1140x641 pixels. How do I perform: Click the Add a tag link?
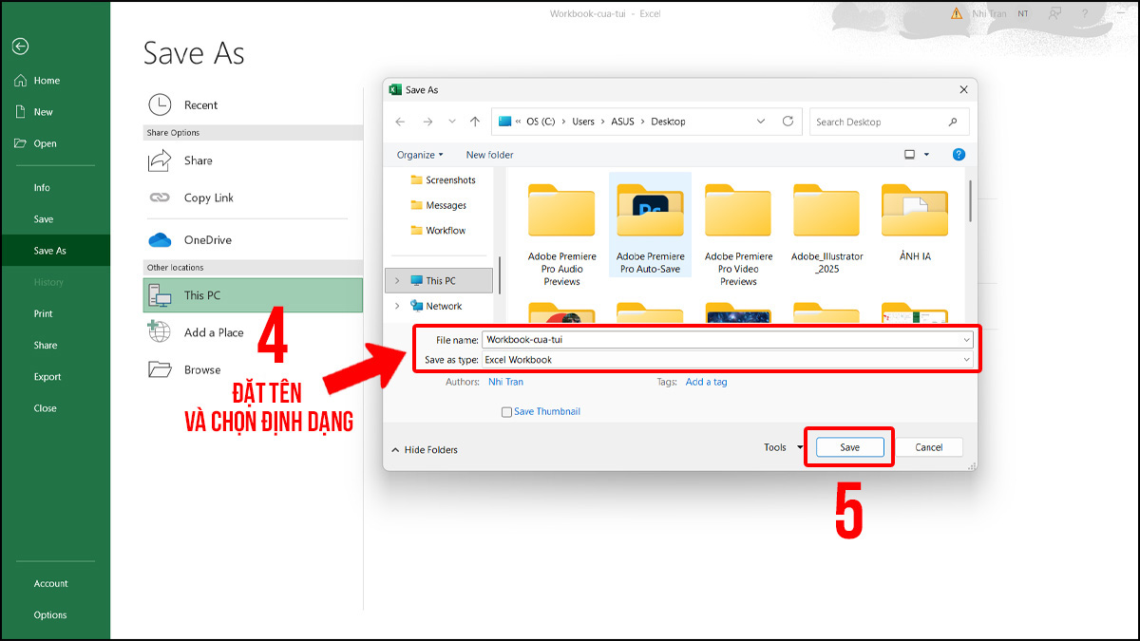706,382
